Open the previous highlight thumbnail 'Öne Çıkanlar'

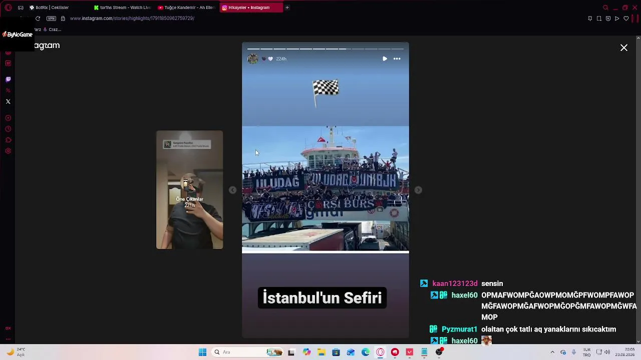(189, 190)
